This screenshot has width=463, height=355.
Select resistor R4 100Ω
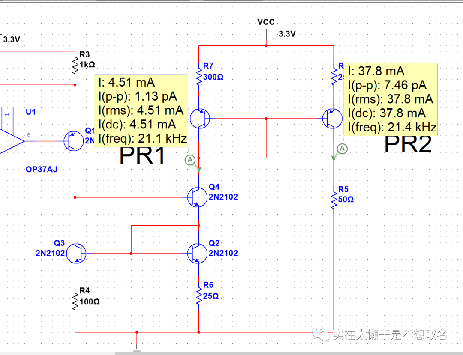click(x=75, y=301)
